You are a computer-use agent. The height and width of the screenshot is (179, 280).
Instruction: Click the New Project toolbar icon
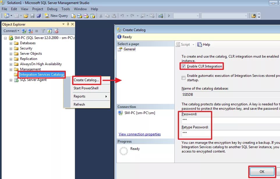tap(6, 16)
